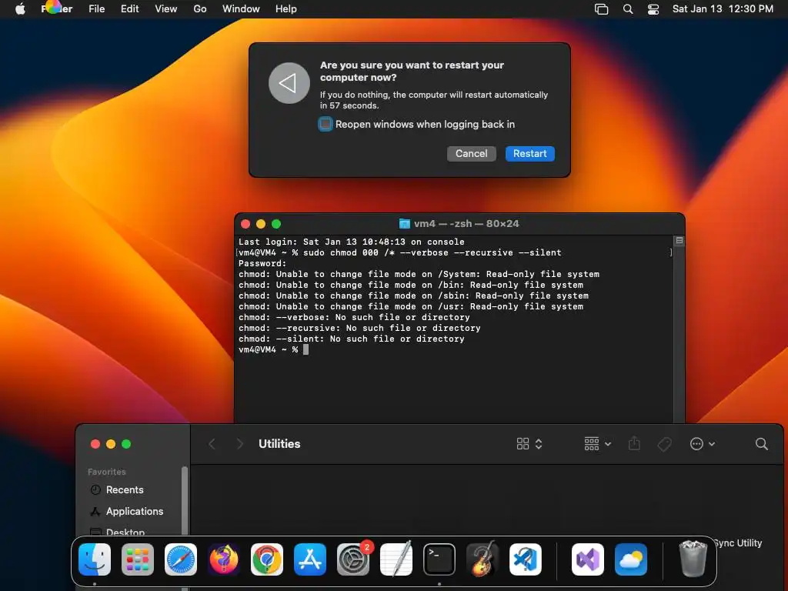Click the Terminal scrollback marker icon
The width and height of the screenshot is (788, 591).
point(679,241)
